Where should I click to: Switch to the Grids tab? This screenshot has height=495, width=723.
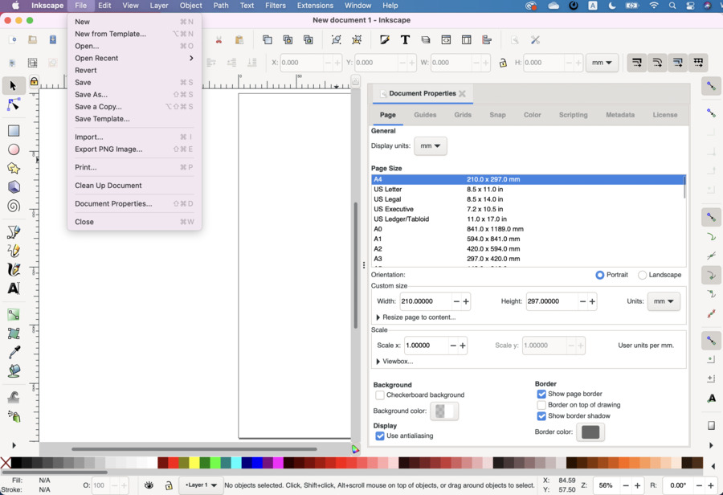pos(463,115)
